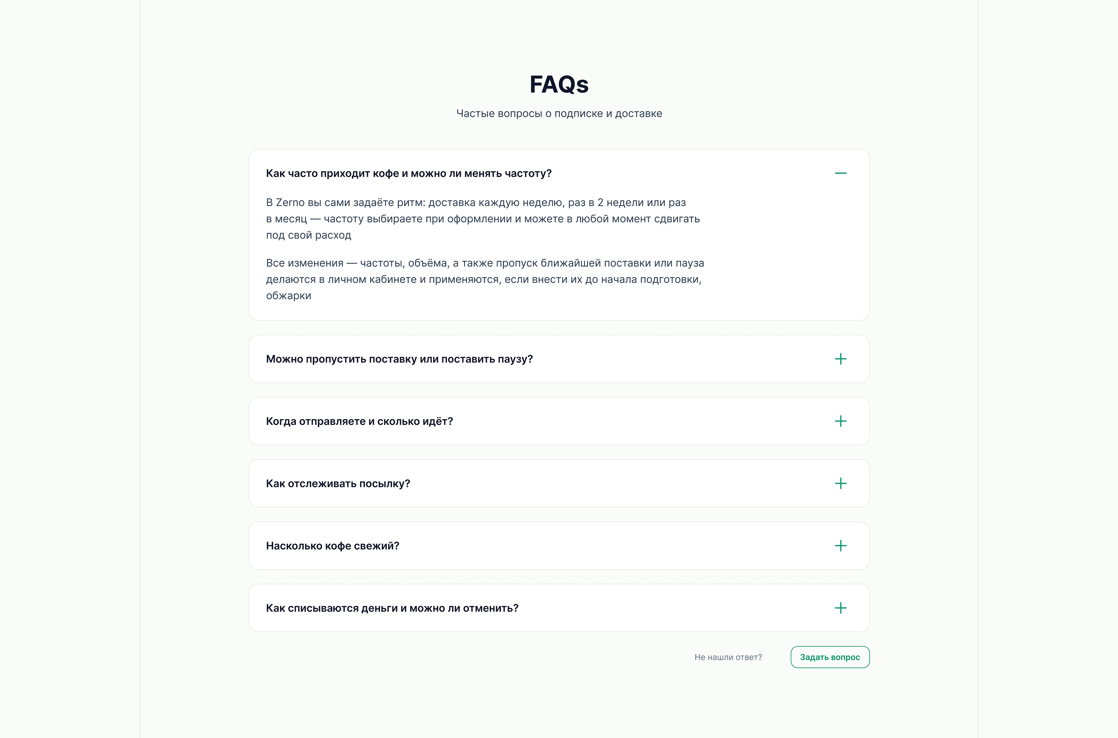1118x738 pixels.
Task: Click the 'Не нашли ответ?' text
Action: 728,657
